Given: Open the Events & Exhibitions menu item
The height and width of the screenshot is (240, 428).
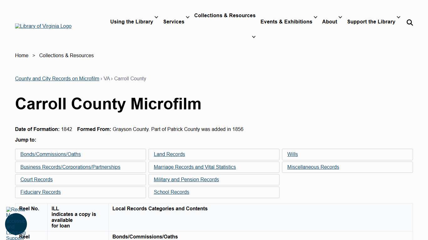Looking at the screenshot, I should [x=286, y=22].
